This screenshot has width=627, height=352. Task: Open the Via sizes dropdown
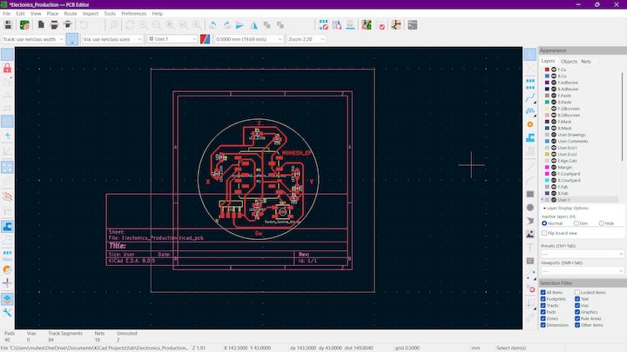point(112,39)
